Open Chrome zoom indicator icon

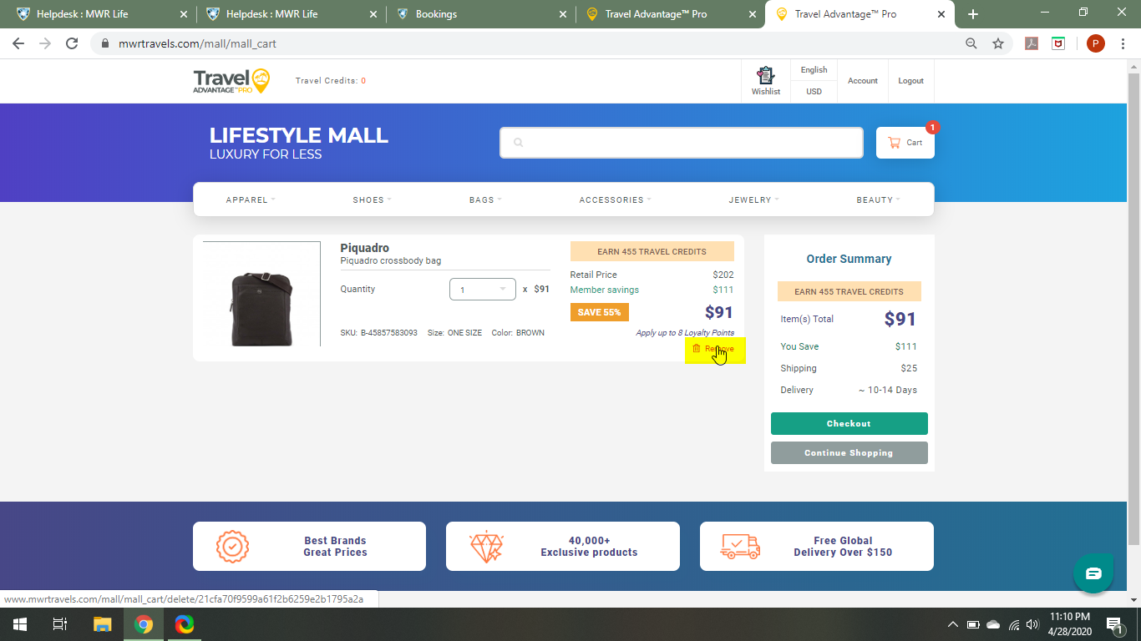971,43
